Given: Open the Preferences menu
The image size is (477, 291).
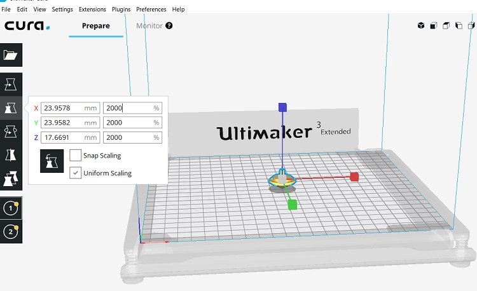Looking at the screenshot, I should click(151, 10).
